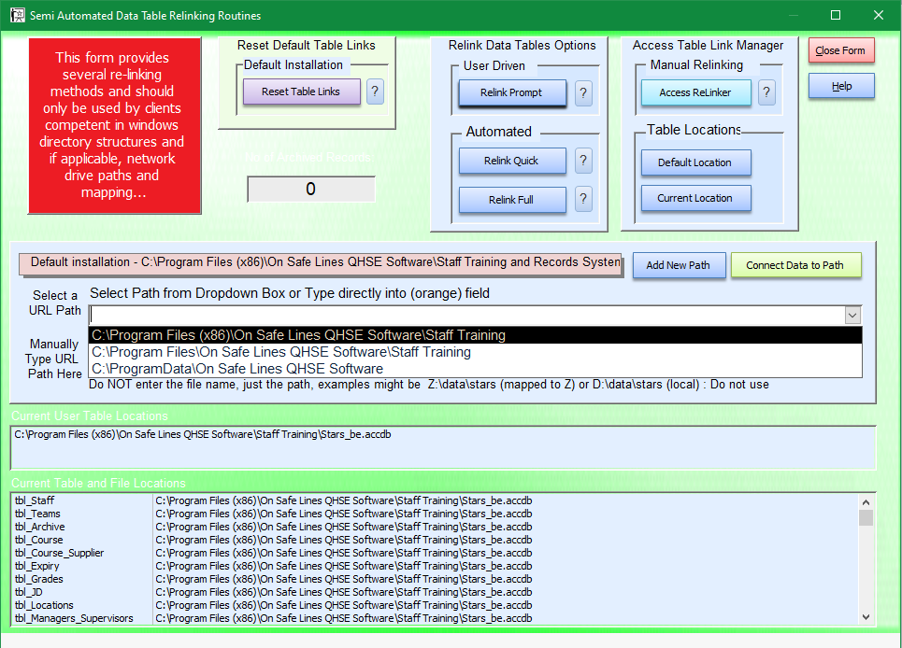
Task: Select the Program Files (x86) Staff Training path
Action: (475, 335)
